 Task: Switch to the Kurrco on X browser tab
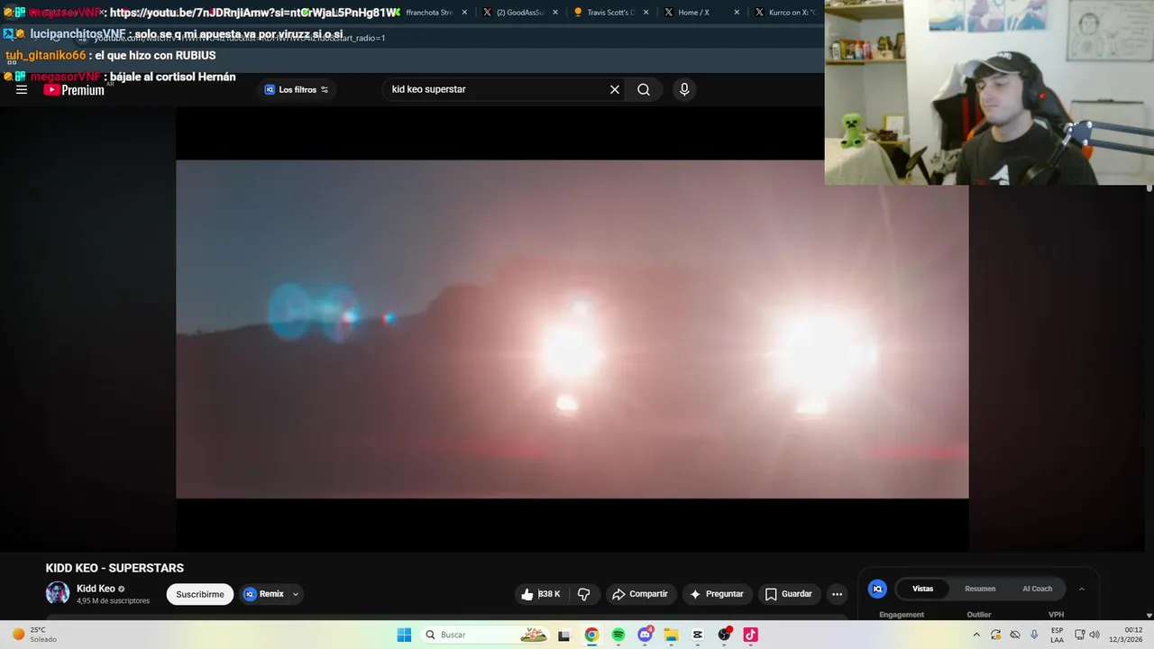tap(785, 13)
